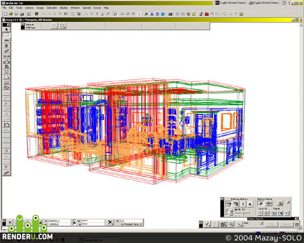Expand the Half dropdown arrow
The width and height of the screenshot is (304, 243).
click(x=262, y=223)
